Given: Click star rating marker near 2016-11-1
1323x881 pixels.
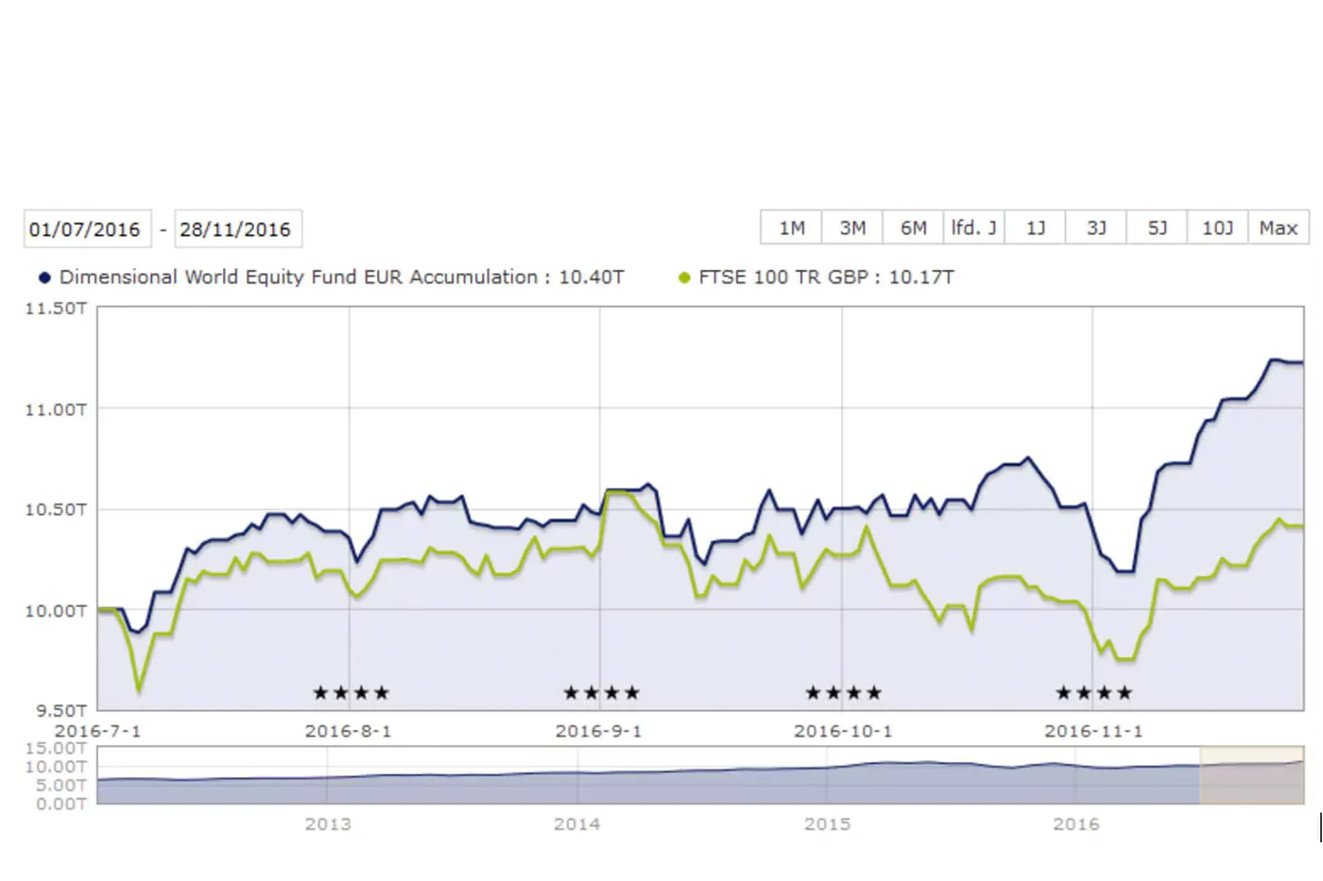Looking at the screenshot, I should 1093,693.
